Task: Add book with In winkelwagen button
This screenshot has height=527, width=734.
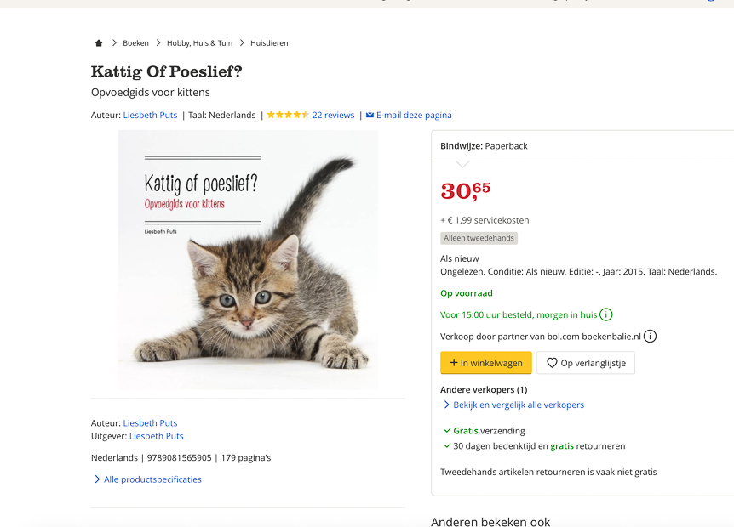Action: coord(486,363)
